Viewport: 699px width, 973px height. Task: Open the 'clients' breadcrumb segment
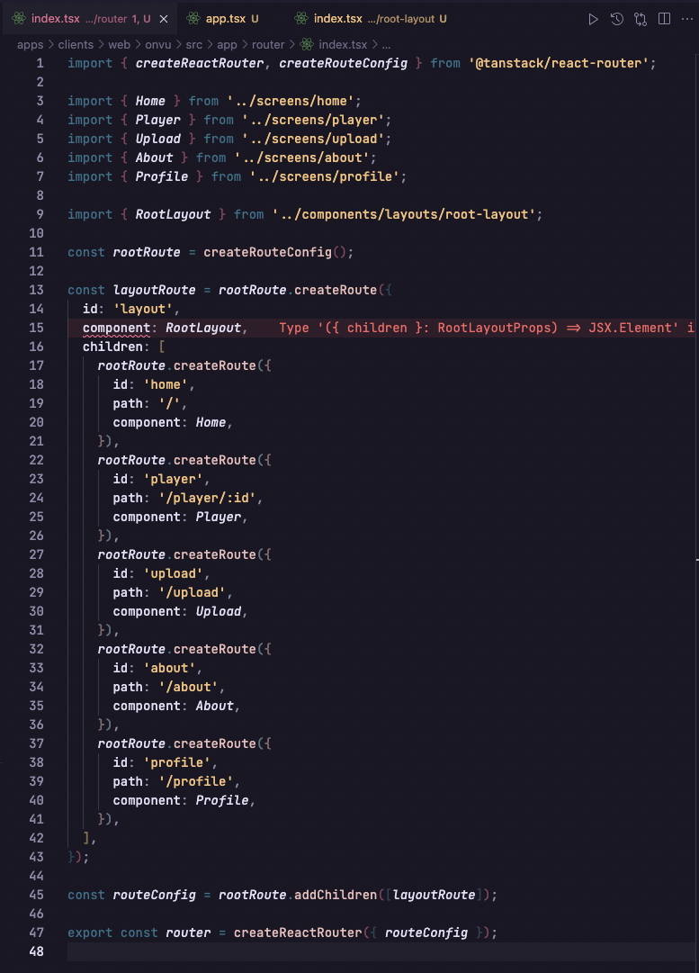point(76,45)
